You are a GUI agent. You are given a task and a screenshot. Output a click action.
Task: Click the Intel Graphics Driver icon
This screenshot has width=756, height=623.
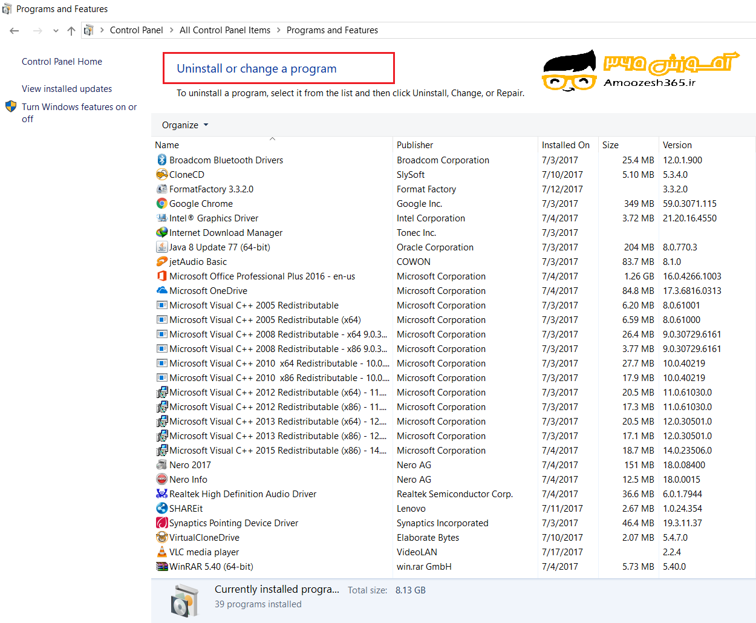[x=162, y=218]
